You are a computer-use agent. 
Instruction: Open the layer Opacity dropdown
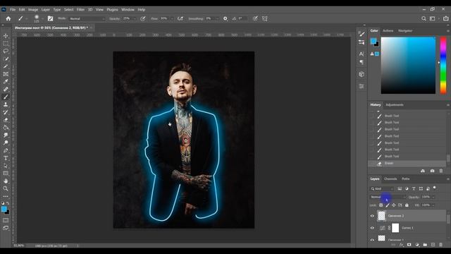pyautogui.click(x=433, y=197)
